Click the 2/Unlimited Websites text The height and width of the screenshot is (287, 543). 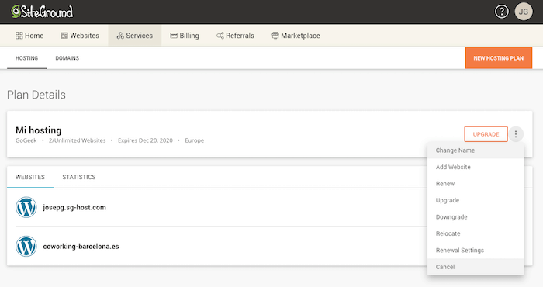pos(78,140)
